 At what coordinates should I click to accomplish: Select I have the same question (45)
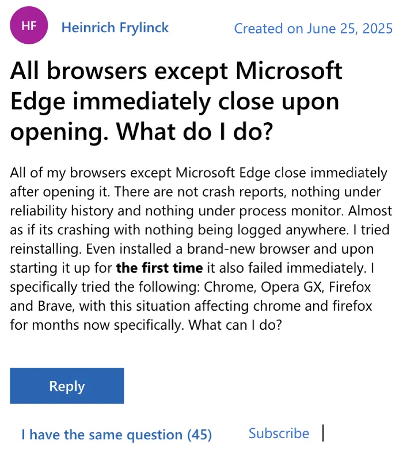click(x=117, y=435)
